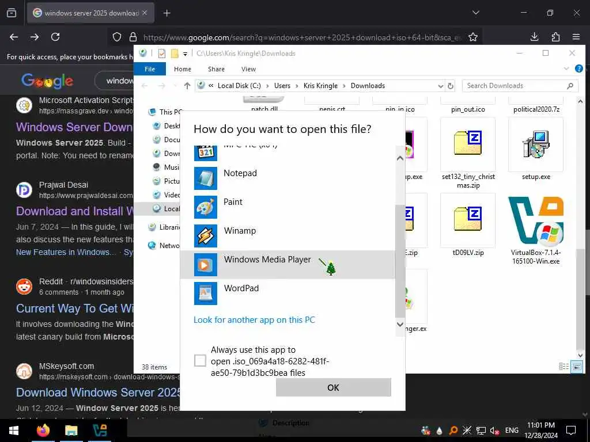The height and width of the screenshot is (442, 590).
Task: Open quick access toolbar customize dropdown
Action: point(185,54)
